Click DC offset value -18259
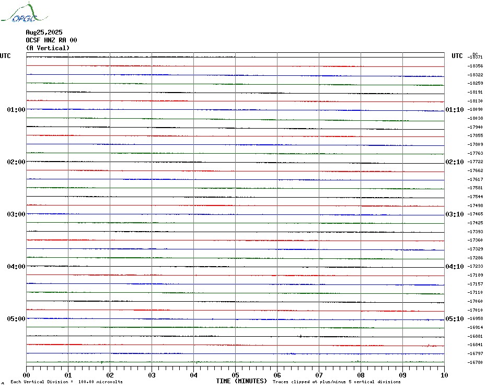 click(475, 83)
